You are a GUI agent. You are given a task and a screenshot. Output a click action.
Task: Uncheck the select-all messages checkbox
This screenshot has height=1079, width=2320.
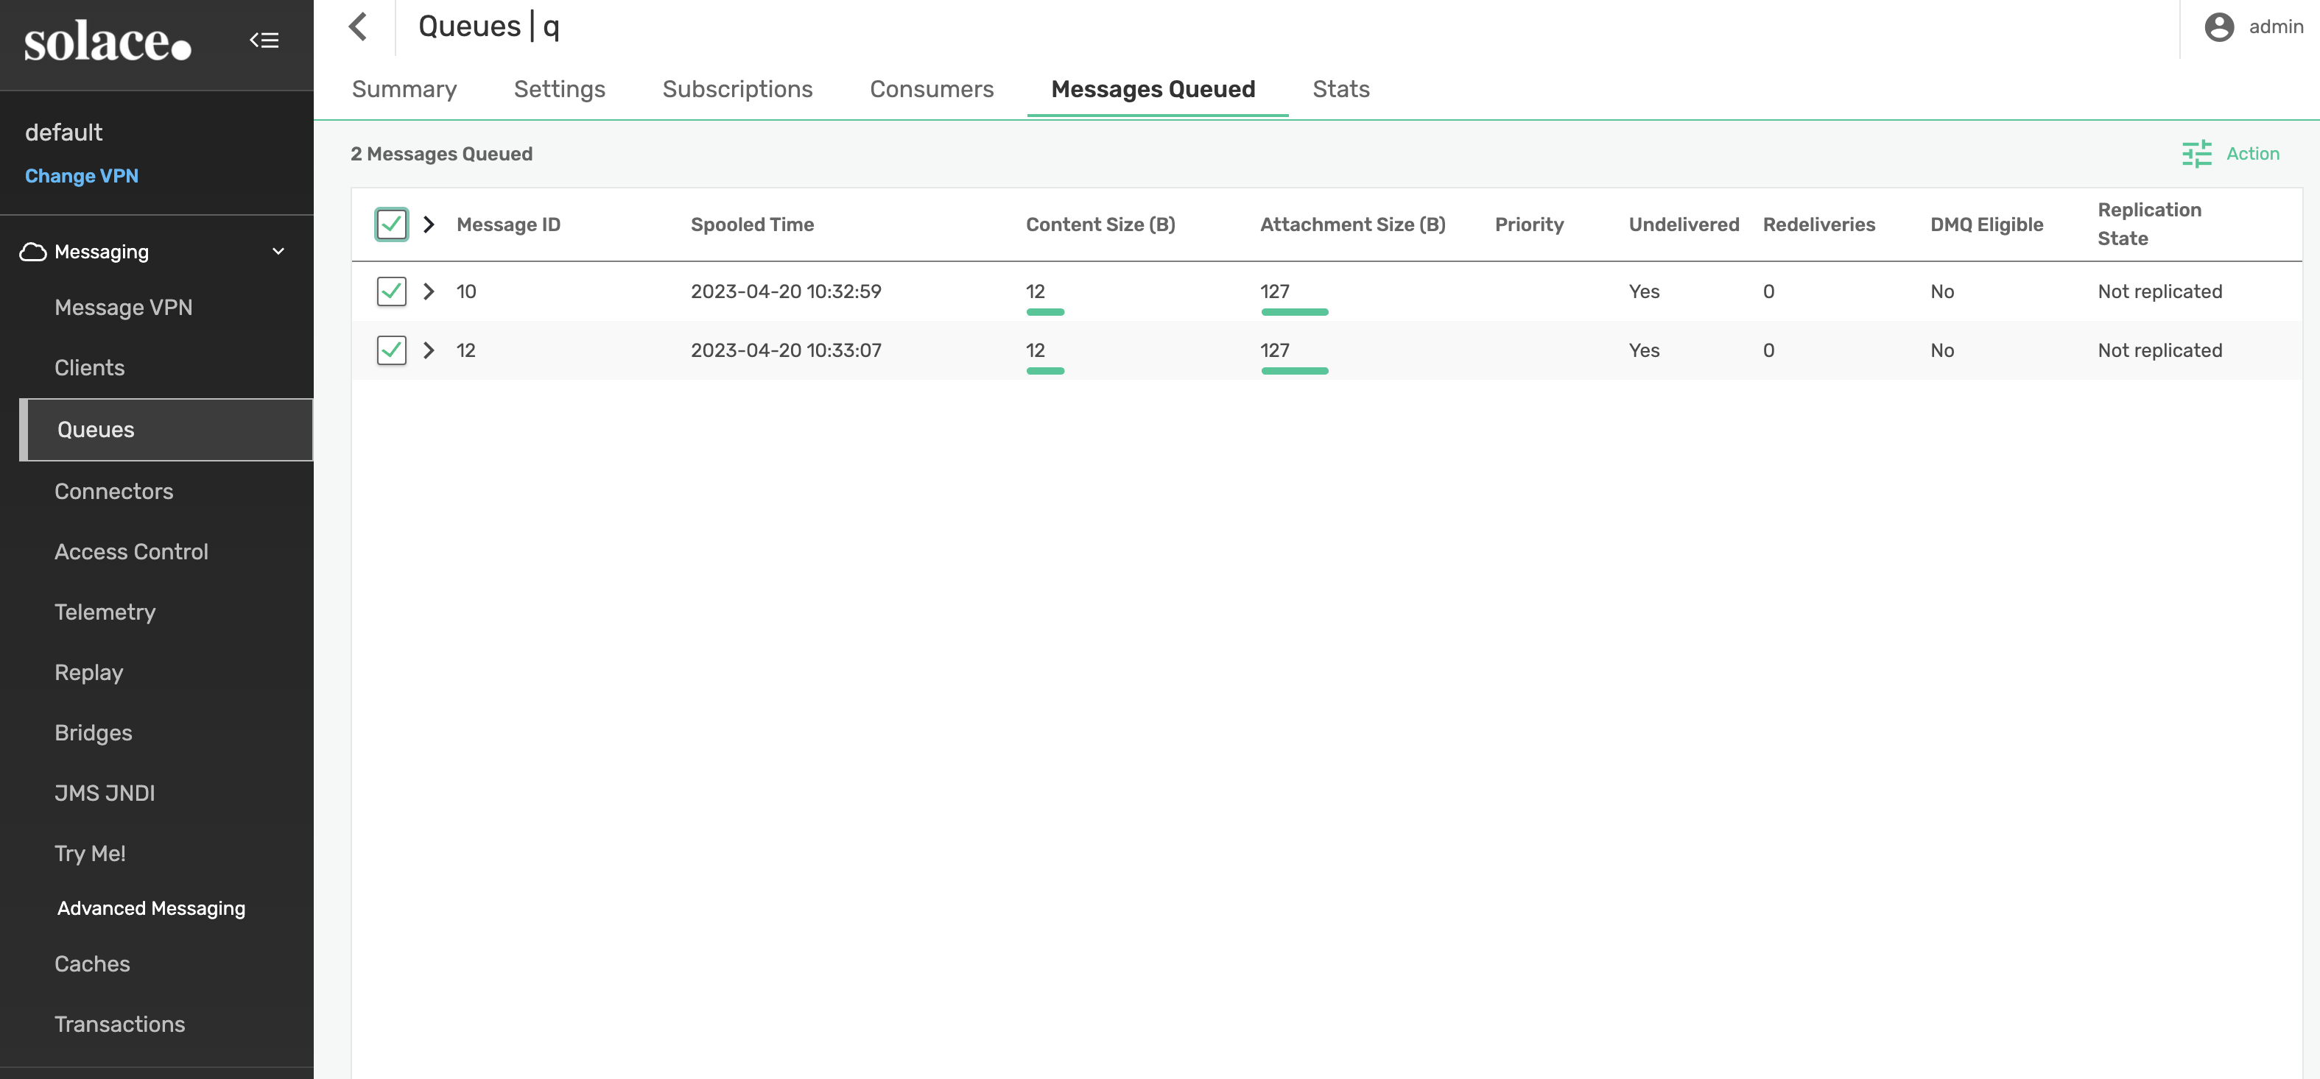click(x=391, y=224)
